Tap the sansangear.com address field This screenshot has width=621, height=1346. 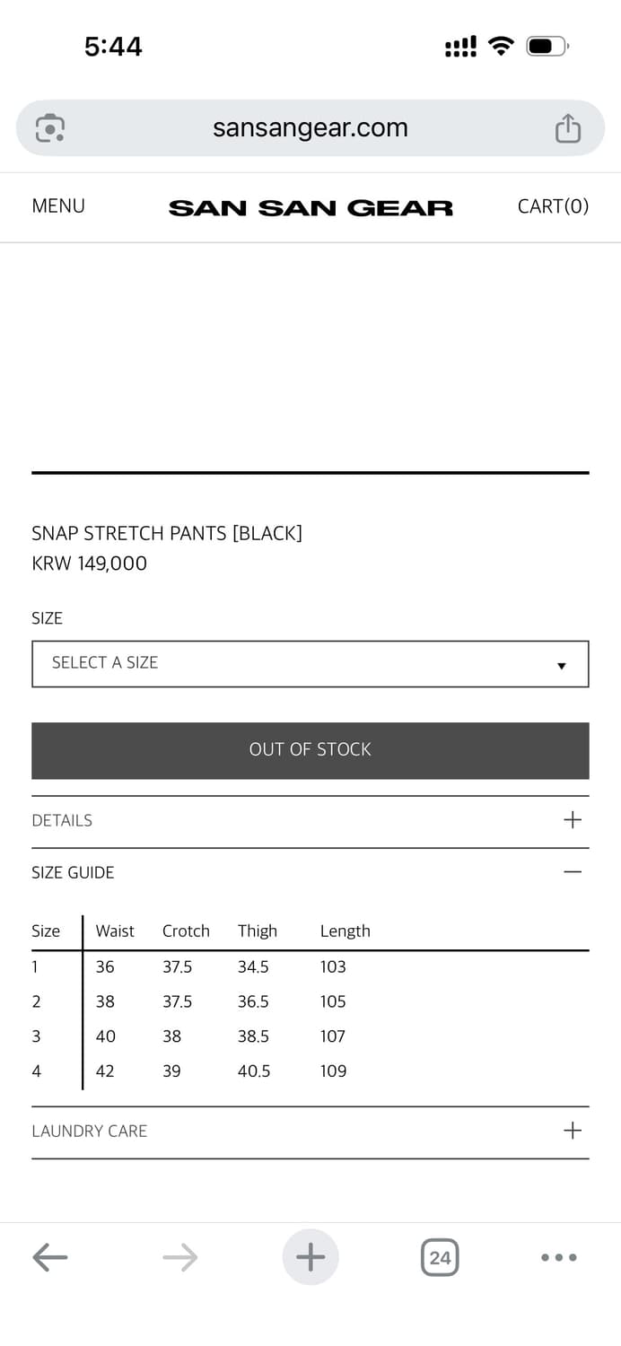[310, 128]
